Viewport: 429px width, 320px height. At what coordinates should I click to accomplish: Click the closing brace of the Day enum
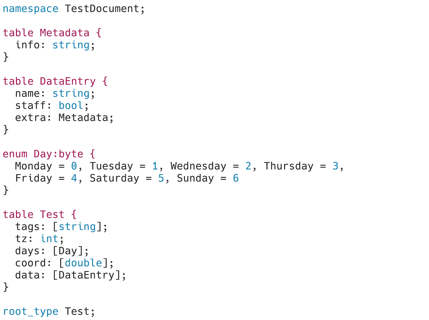tap(6, 190)
